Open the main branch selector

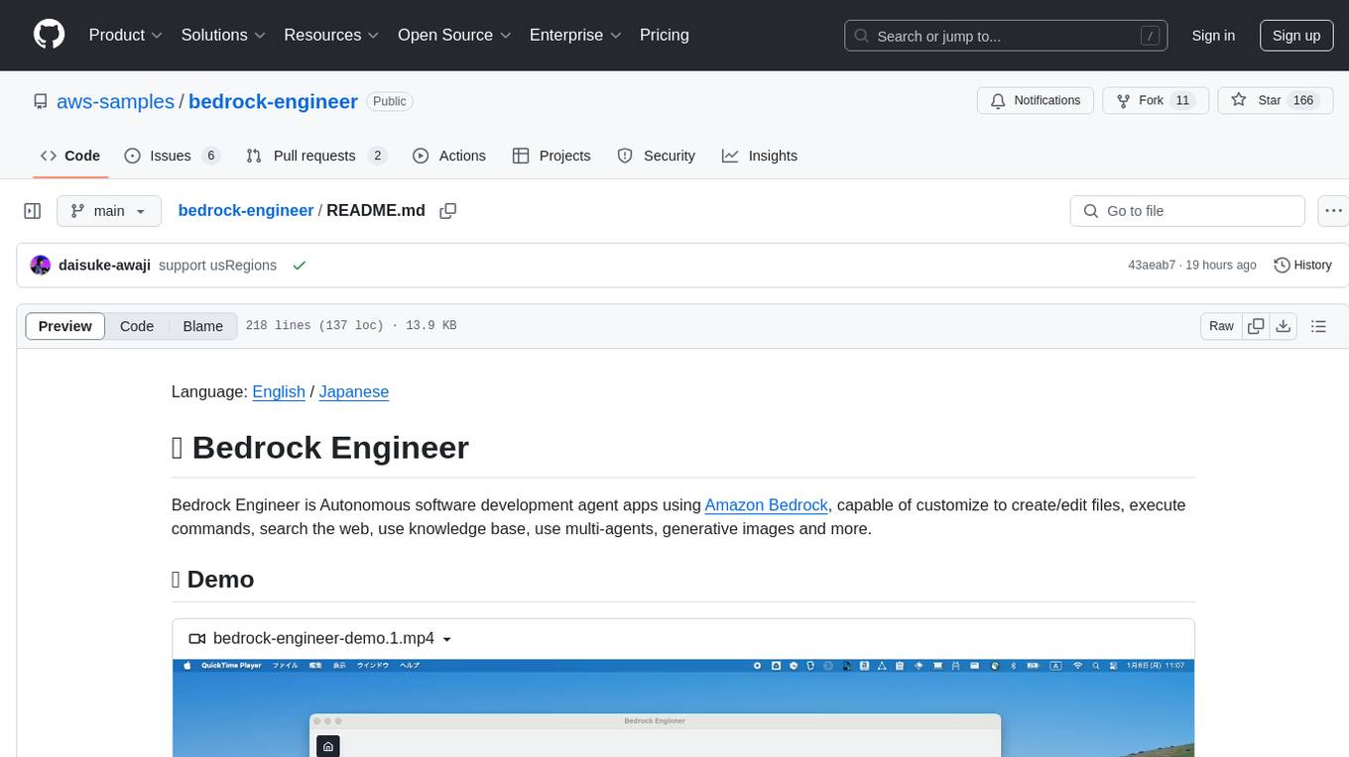108,211
